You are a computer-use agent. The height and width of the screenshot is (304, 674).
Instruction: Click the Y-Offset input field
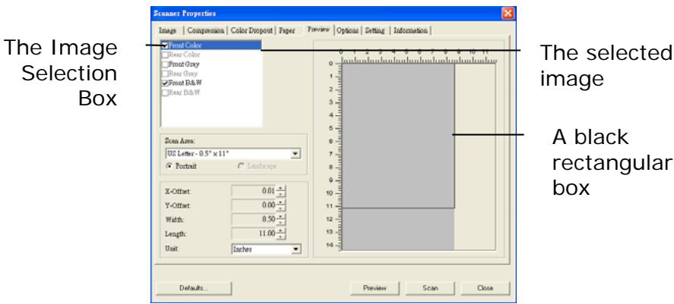(254, 205)
